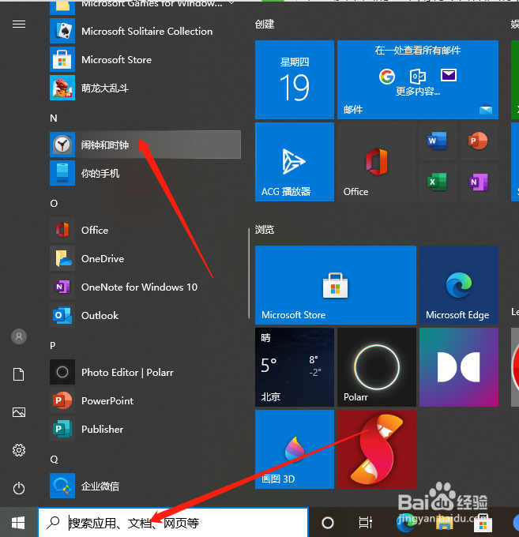This screenshot has height=537, width=519.
Task: Launch Outlook from the app list
Action: 145,315
